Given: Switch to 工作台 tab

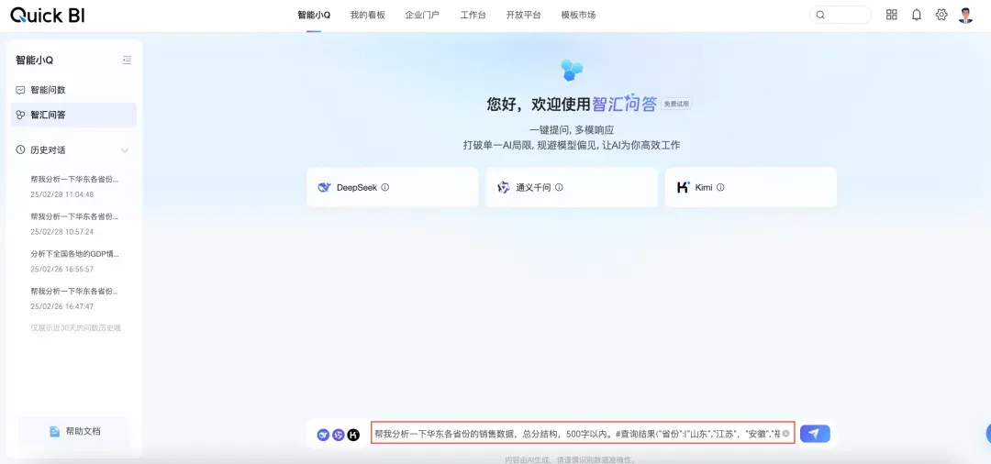Looking at the screenshot, I should 473,16.
